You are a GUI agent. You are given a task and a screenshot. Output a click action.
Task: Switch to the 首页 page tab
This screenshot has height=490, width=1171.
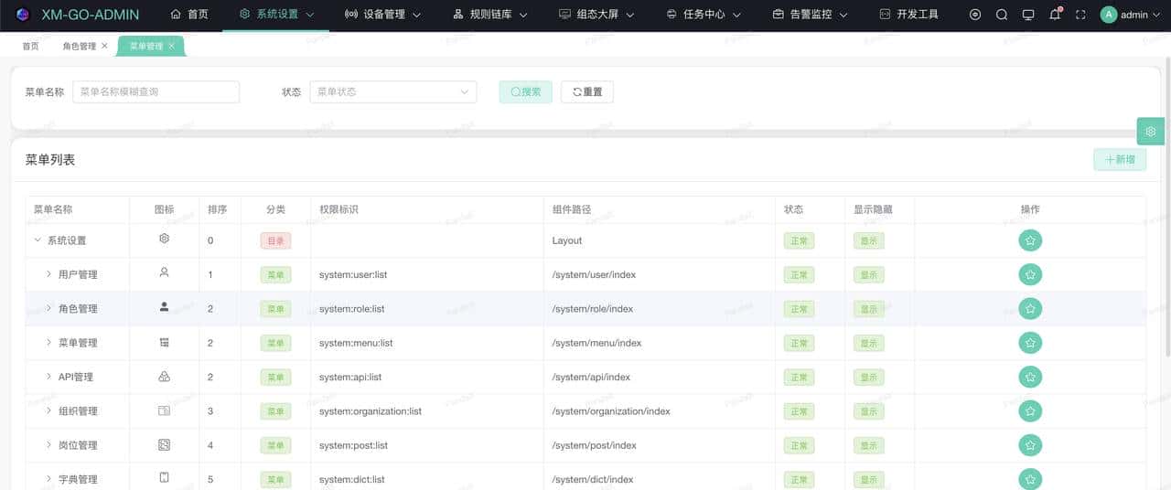click(x=31, y=46)
